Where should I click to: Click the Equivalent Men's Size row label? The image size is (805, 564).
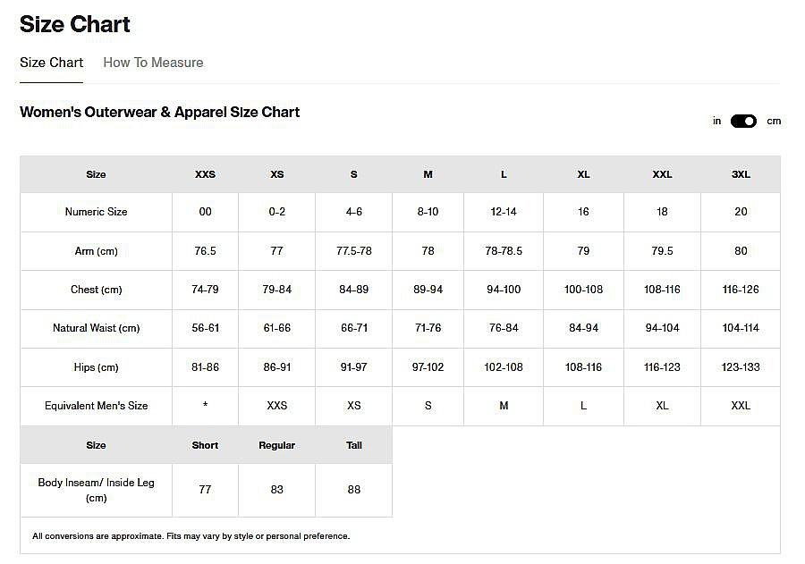click(x=96, y=406)
